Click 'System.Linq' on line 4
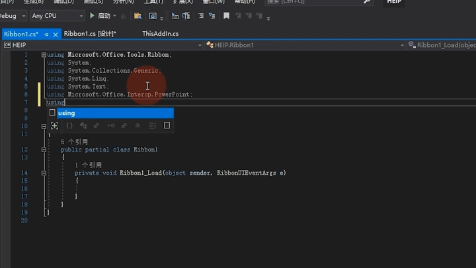This screenshot has width=476, height=268. (87, 78)
